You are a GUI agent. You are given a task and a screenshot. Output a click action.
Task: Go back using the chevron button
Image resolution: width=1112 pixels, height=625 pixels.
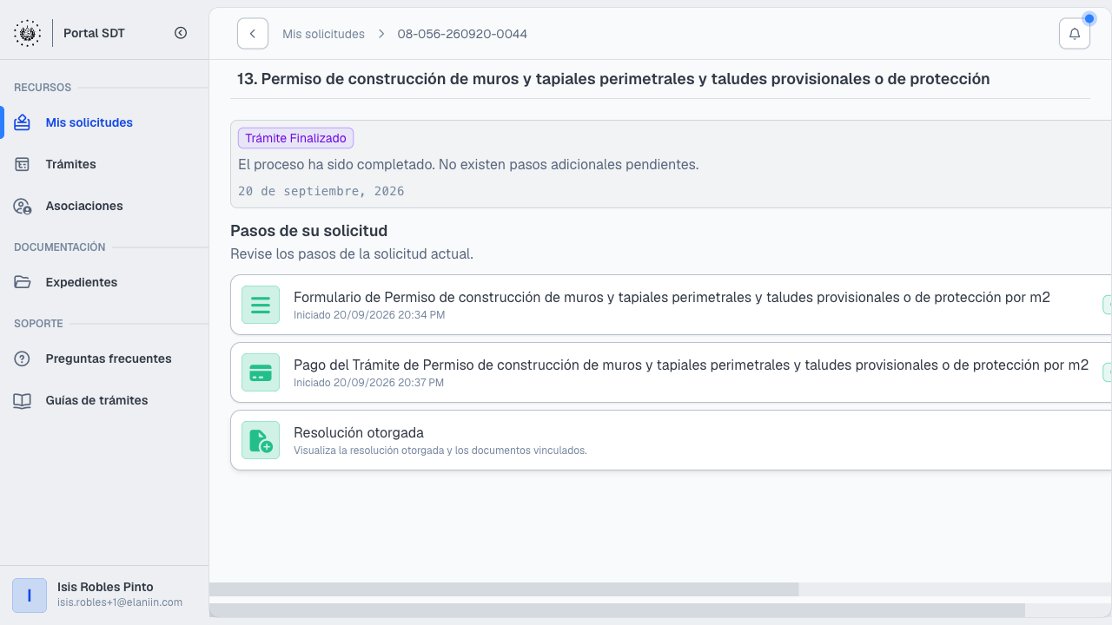[253, 34]
